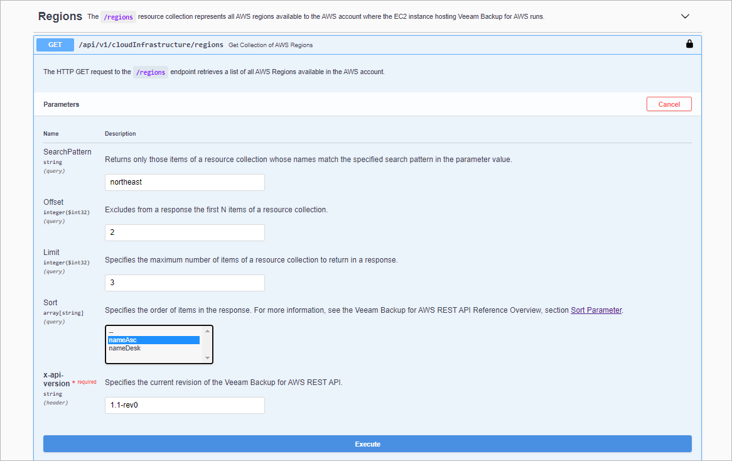Click the GET method badge
Viewport: 732px width, 461px height.
(x=55, y=45)
